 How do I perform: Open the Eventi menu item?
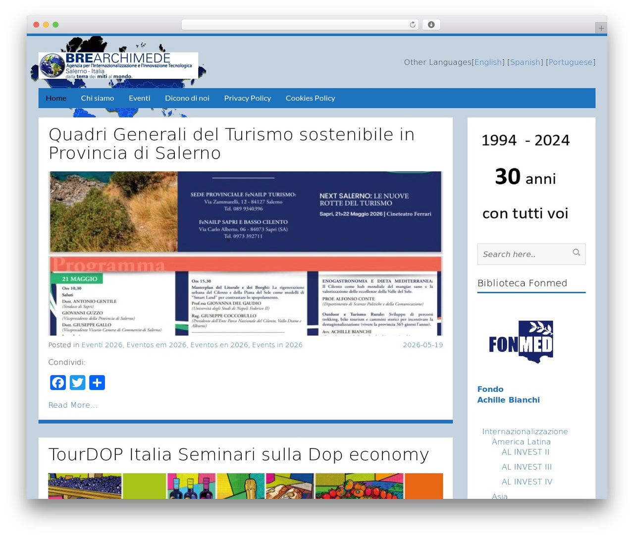(x=140, y=98)
